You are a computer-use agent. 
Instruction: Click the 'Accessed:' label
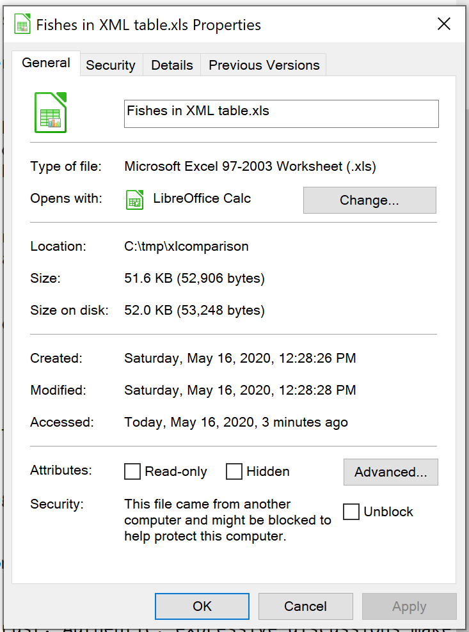[x=61, y=422]
